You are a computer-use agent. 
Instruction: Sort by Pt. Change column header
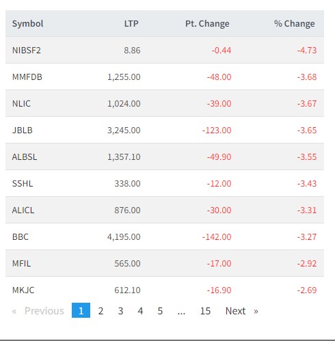point(207,24)
